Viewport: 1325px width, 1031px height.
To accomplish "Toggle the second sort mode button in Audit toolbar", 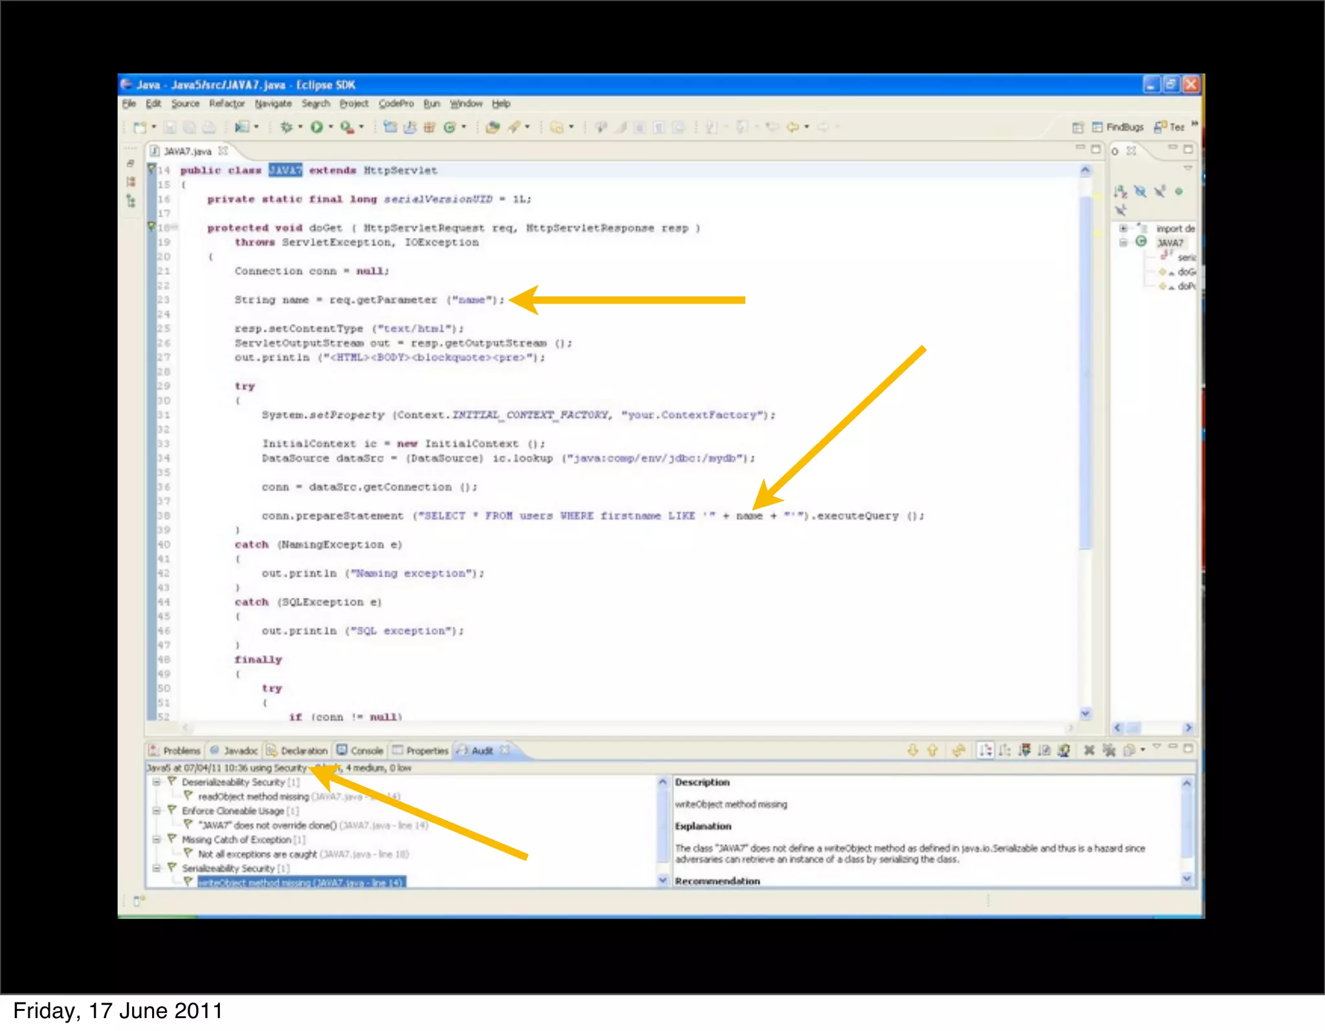I will tap(1004, 750).
